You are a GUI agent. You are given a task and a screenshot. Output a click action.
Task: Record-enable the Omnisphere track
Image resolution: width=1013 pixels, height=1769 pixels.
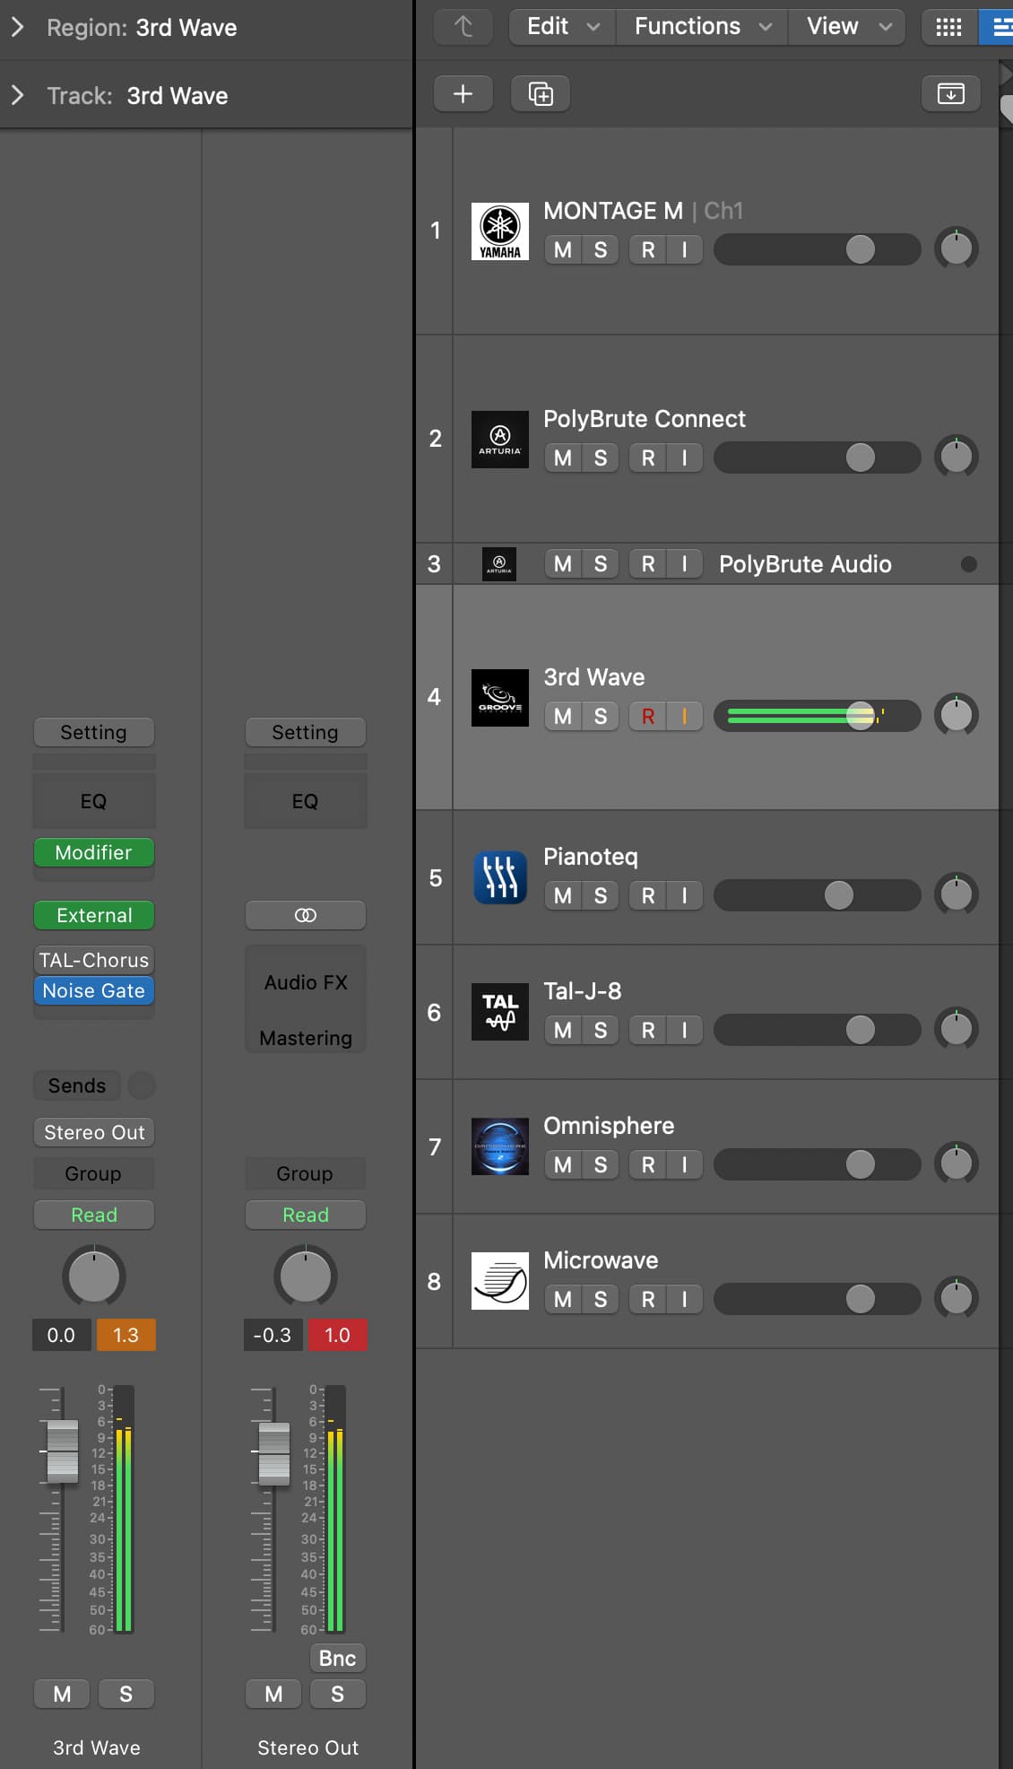point(648,1164)
